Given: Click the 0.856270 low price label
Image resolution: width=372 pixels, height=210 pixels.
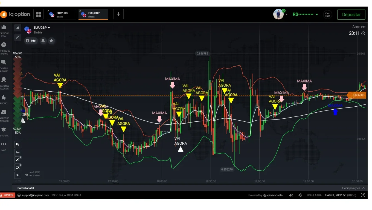Looking at the screenshot, I should point(227,170).
